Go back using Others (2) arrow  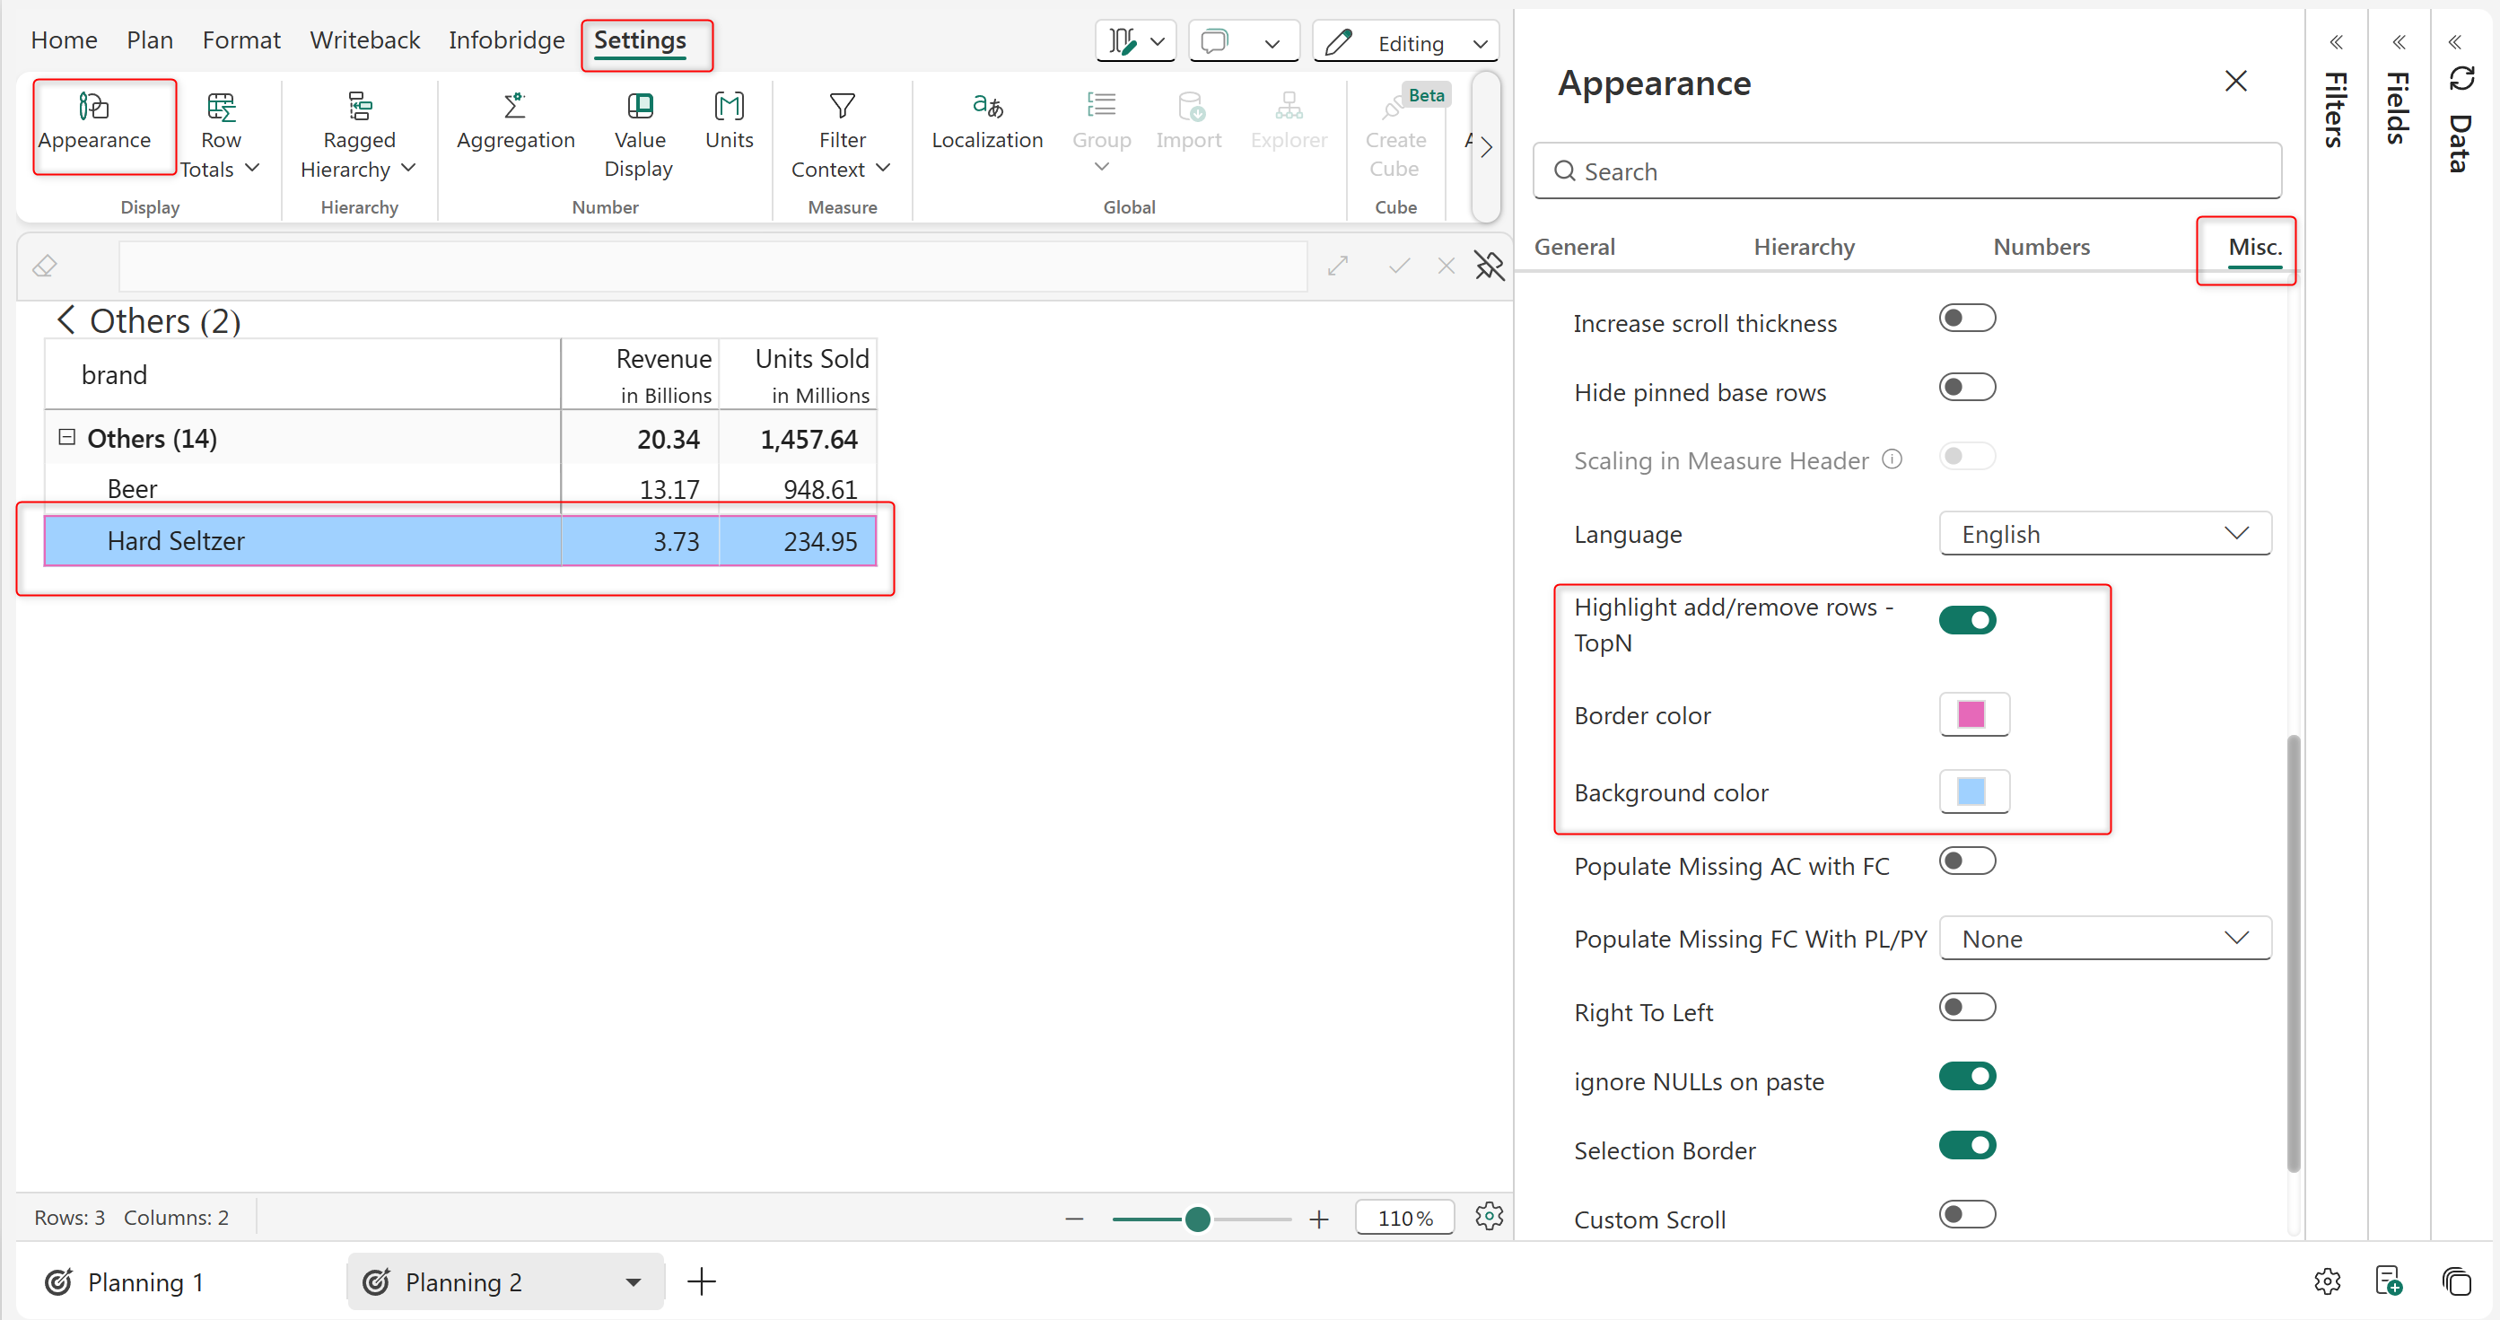click(66, 320)
